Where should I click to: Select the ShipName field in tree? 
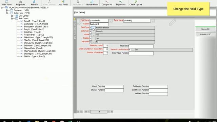[38, 45]
